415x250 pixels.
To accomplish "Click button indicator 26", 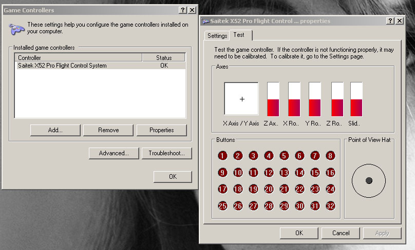I will 238,206.
